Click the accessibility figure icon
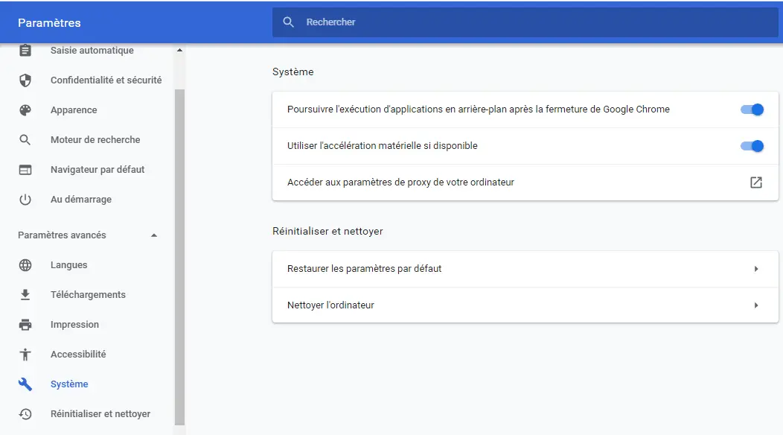 point(25,355)
